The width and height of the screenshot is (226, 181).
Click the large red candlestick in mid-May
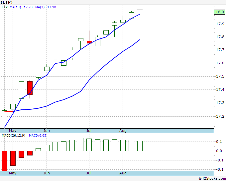[30, 88]
